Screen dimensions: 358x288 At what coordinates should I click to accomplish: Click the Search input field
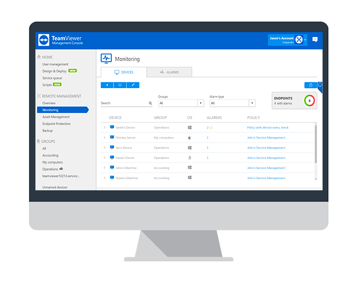pyautogui.click(x=124, y=103)
